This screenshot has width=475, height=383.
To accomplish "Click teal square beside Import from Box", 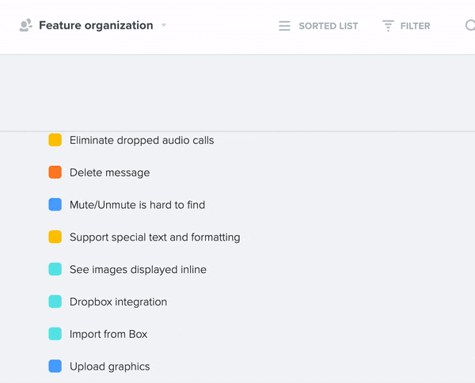I will tap(55, 334).
